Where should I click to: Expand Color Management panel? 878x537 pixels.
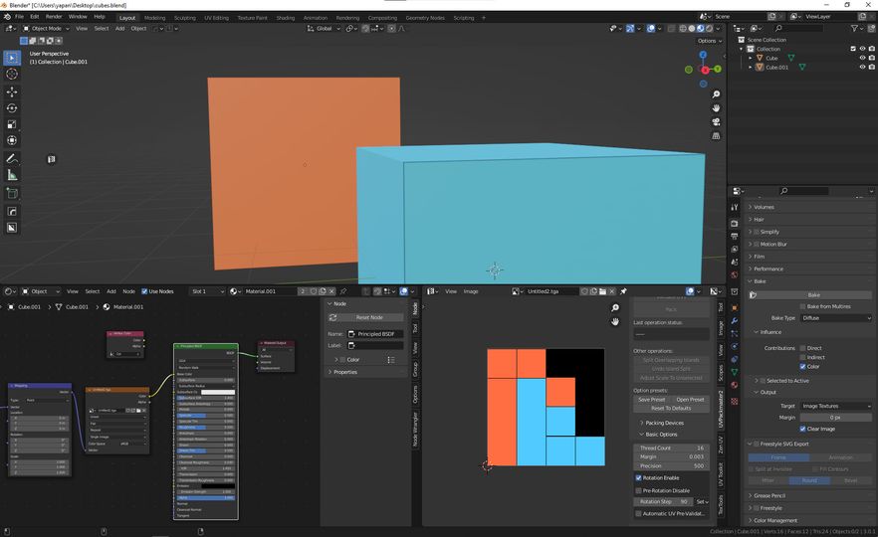point(772,520)
